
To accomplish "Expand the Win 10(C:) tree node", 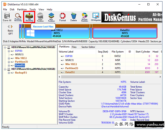I will pos(9,58).
